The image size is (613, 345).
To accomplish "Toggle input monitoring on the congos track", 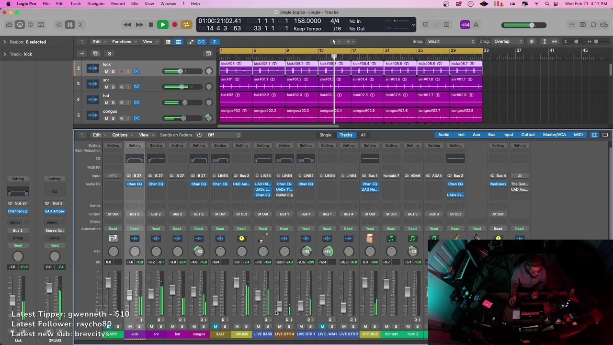I will pos(128,118).
